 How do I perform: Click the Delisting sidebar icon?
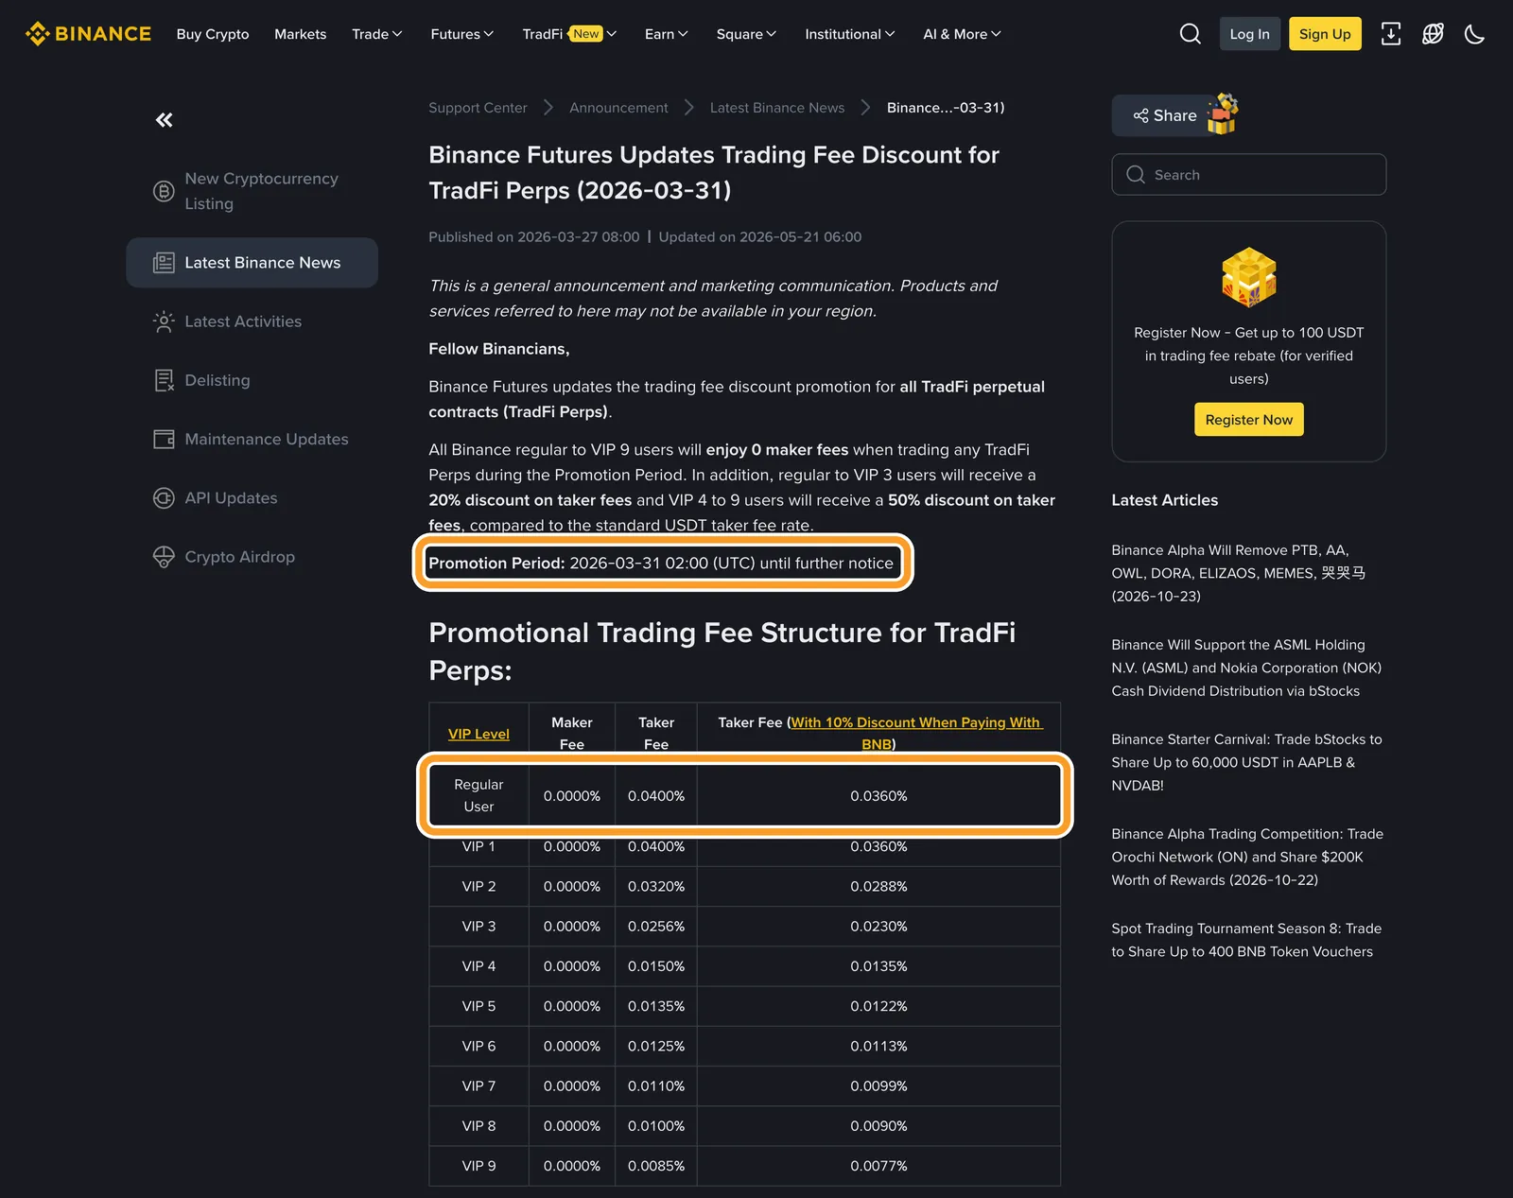tap(164, 380)
